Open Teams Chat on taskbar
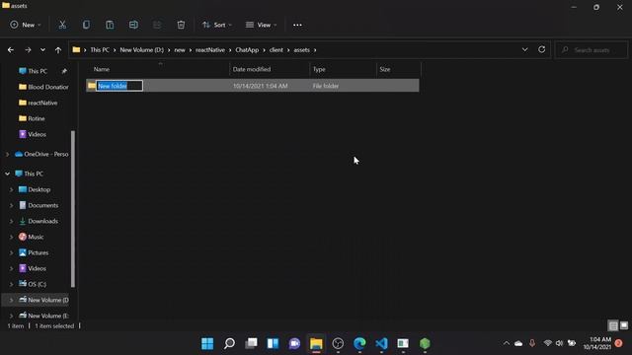 point(294,343)
